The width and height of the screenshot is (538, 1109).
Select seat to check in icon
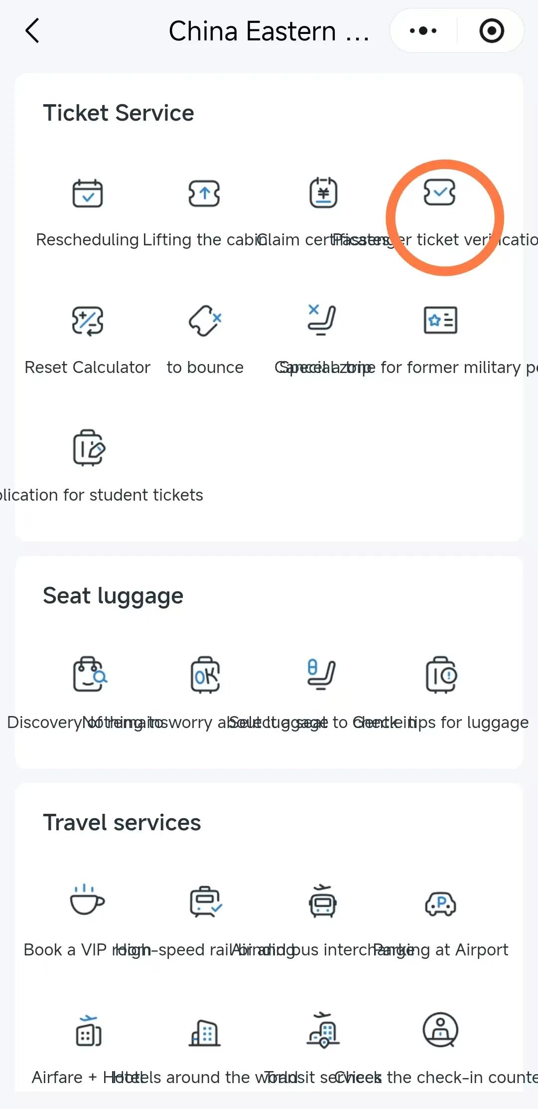(322, 675)
